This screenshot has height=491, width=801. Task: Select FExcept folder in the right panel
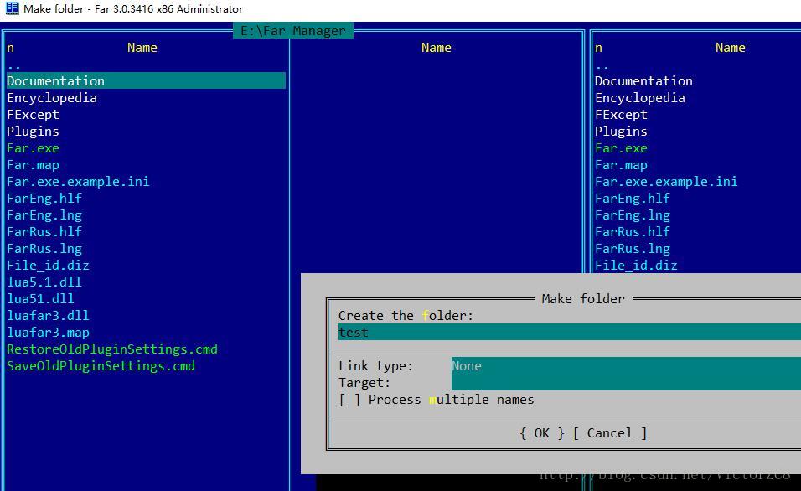[621, 115]
